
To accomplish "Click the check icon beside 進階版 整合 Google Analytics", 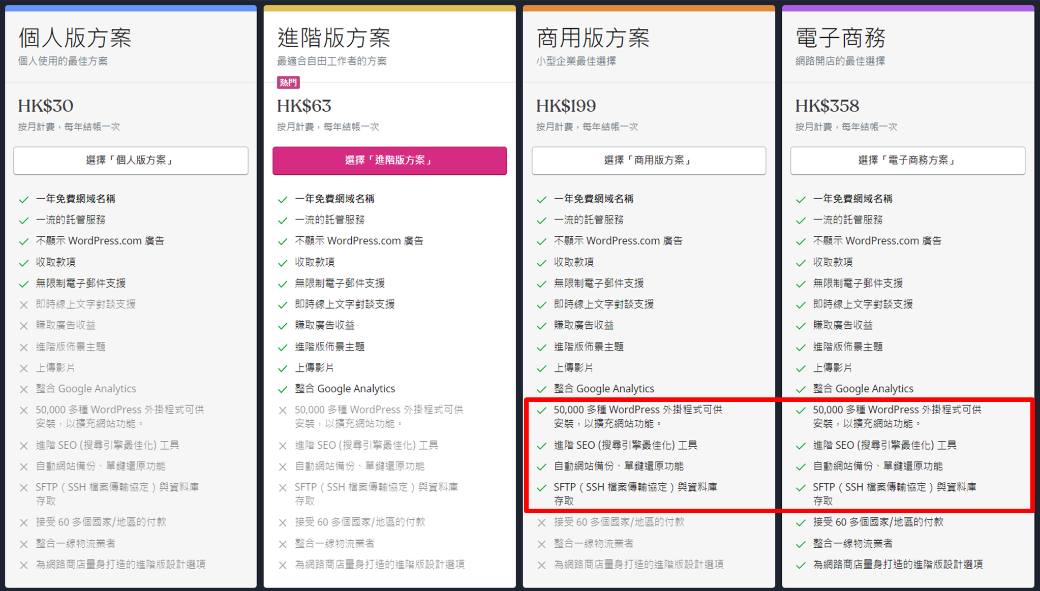I will (283, 389).
